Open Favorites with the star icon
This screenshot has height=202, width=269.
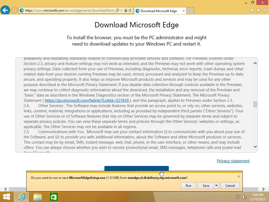click(x=258, y=10)
